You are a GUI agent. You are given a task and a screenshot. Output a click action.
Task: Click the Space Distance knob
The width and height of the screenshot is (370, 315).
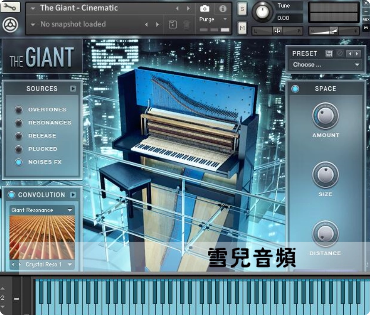coord(326,234)
